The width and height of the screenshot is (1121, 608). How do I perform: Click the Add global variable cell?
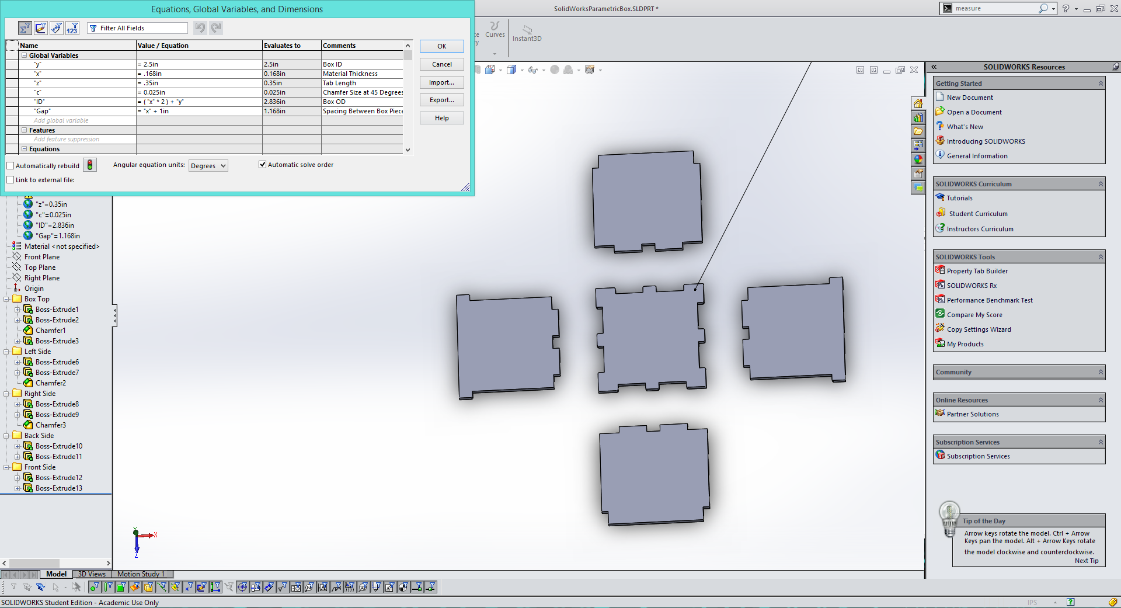coord(78,120)
